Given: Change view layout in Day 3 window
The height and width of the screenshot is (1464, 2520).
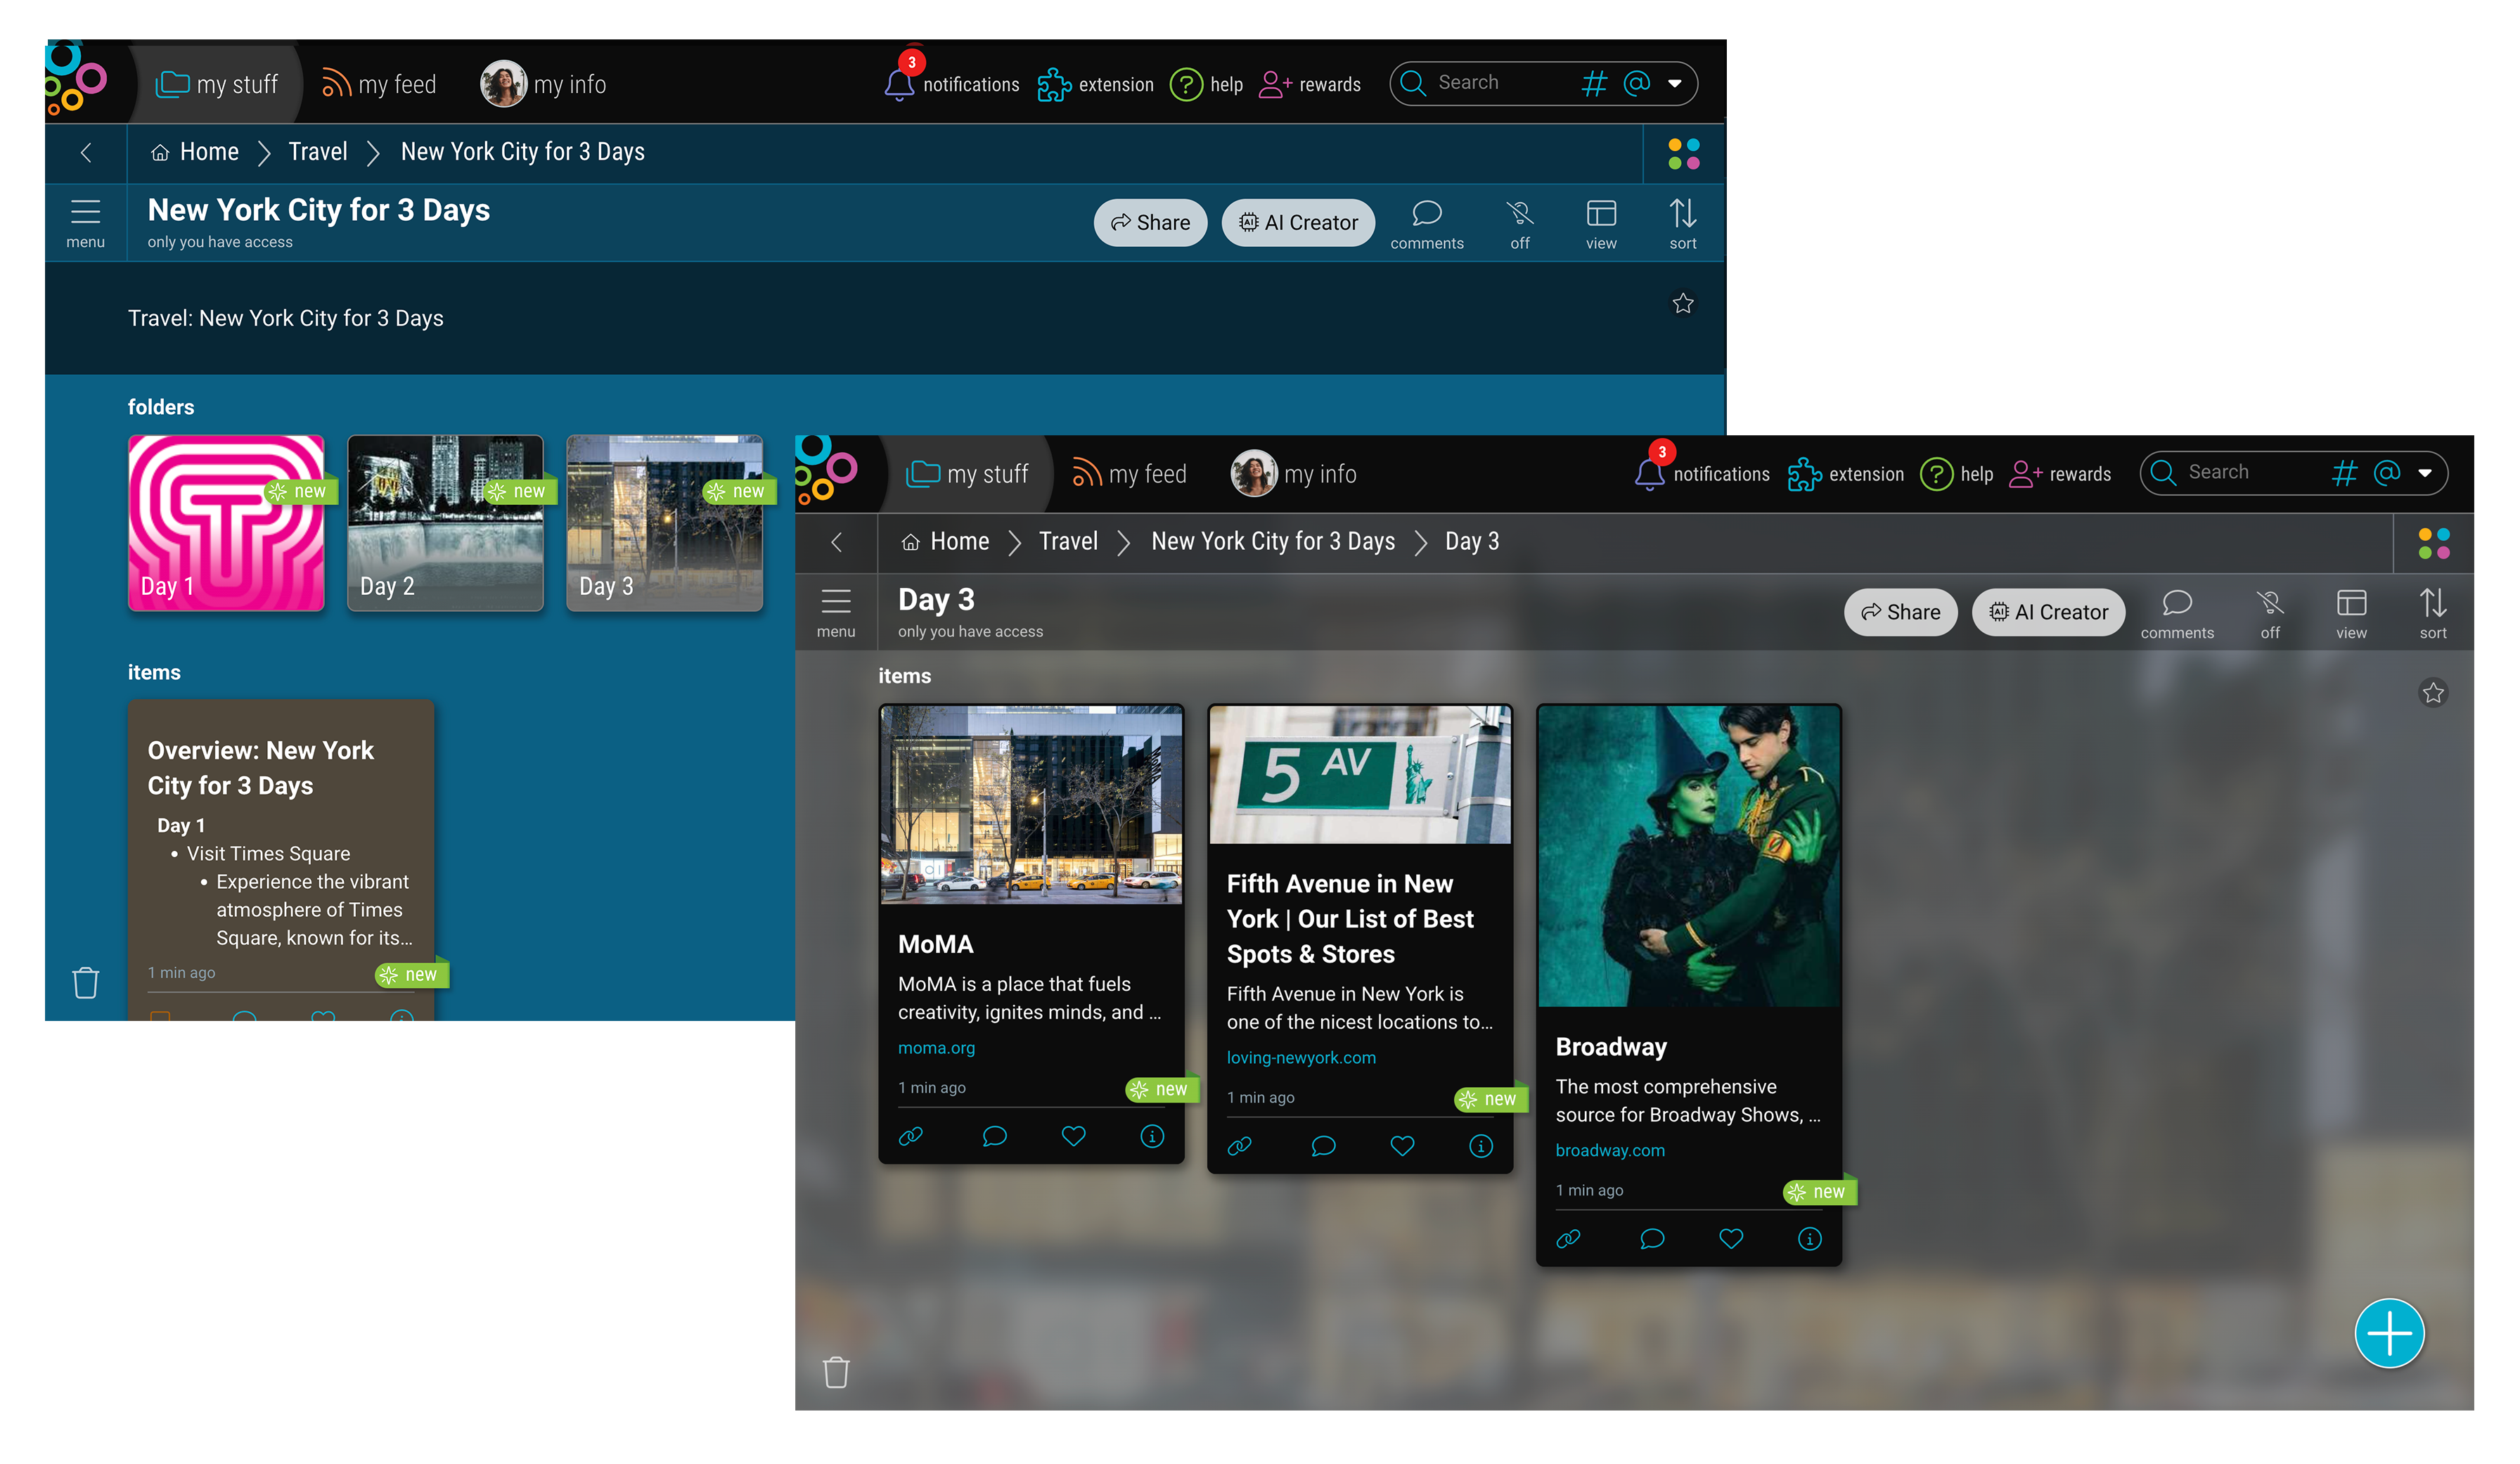Looking at the screenshot, I should 2350,613.
